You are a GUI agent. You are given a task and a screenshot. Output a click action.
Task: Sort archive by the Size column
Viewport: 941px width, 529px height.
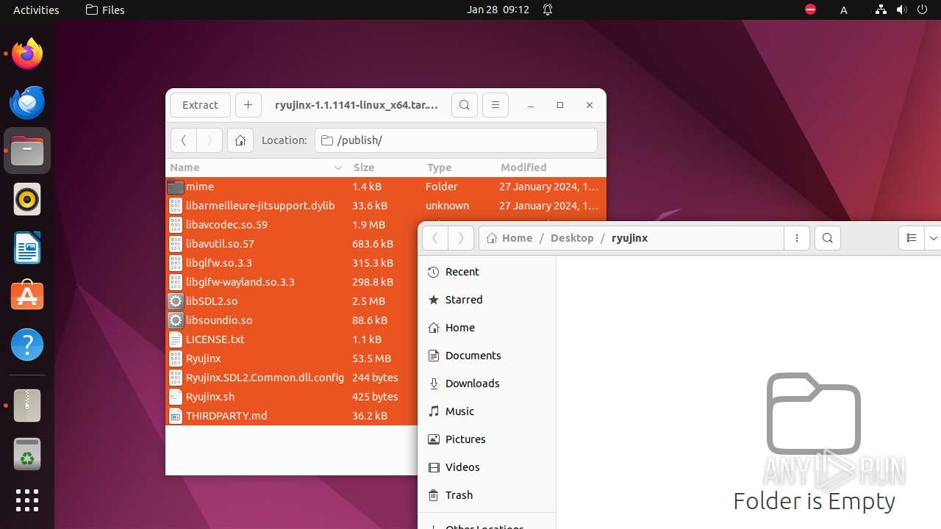[x=385, y=168]
